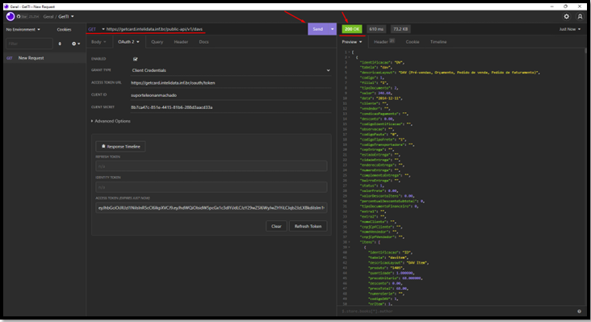This screenshot has height=322, width=591.
Task: Switch to the response Timeline tab
Action: pos(438,42)
